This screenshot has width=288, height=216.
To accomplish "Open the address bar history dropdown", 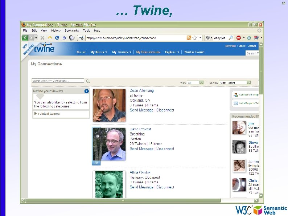I will (200, 38).
